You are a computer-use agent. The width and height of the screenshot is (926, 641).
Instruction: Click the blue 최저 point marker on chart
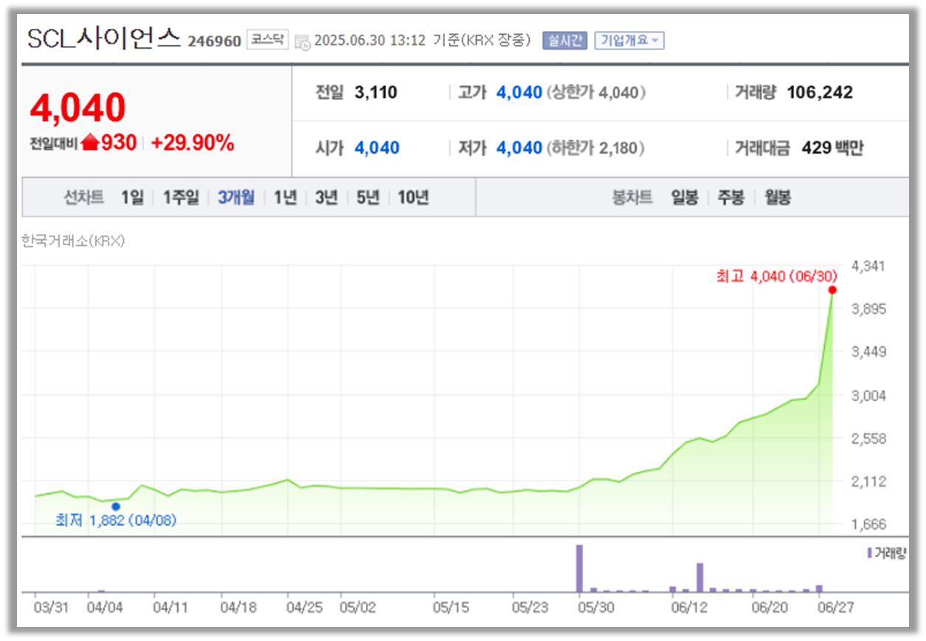116,507
